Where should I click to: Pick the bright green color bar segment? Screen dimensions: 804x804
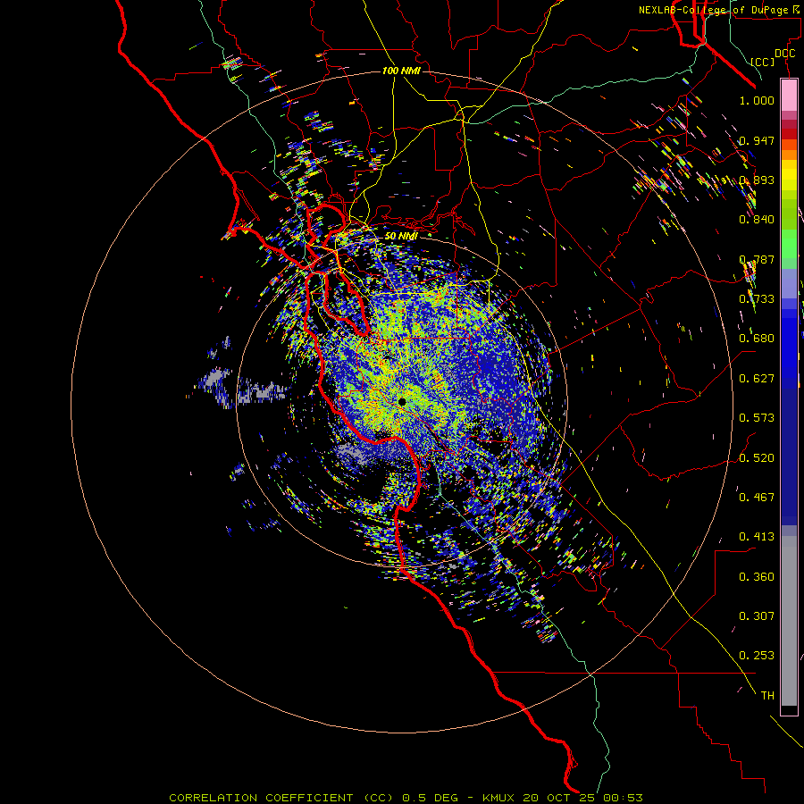click(789, 244)
